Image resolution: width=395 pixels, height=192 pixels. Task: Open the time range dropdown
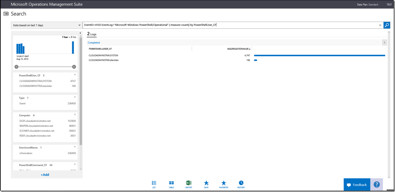(47, 25)
